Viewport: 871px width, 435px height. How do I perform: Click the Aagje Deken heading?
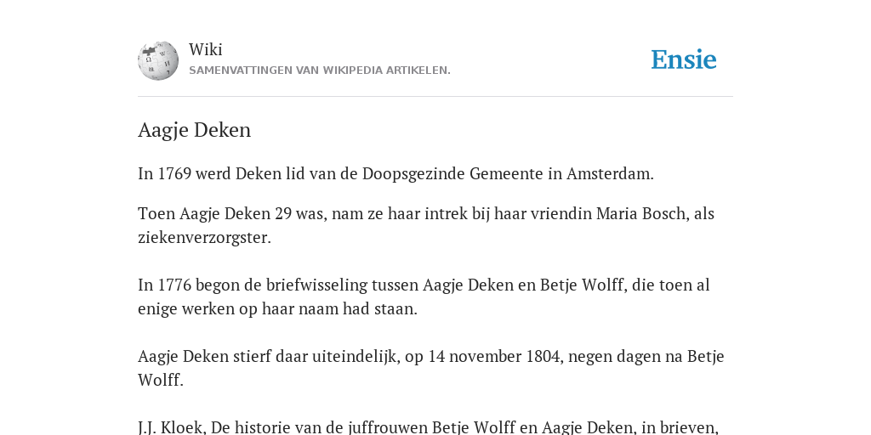tap(195, 130)
